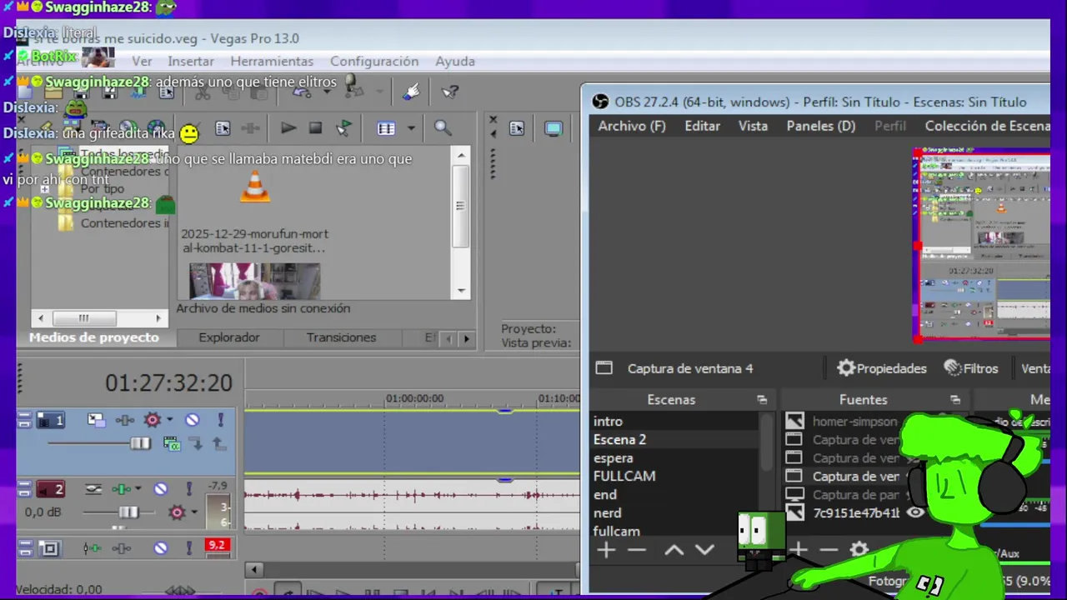Switch to Medios de proyecto tab

93,337
